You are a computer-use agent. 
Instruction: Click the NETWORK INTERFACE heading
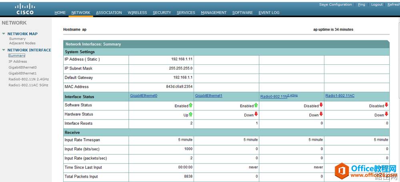click(x=29, y=50)
